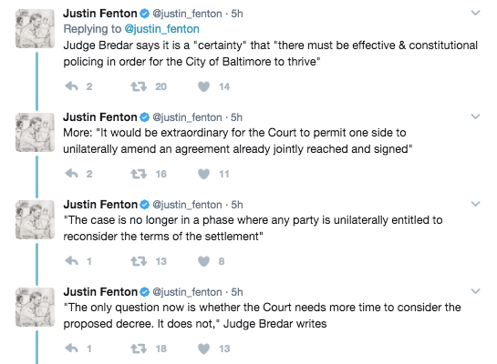Open the avatar on the second tweet
This screenshot has width=497, height=364.
[x=36, y=132]
